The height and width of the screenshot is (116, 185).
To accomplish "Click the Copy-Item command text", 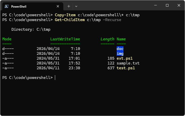I will [65, 15].
